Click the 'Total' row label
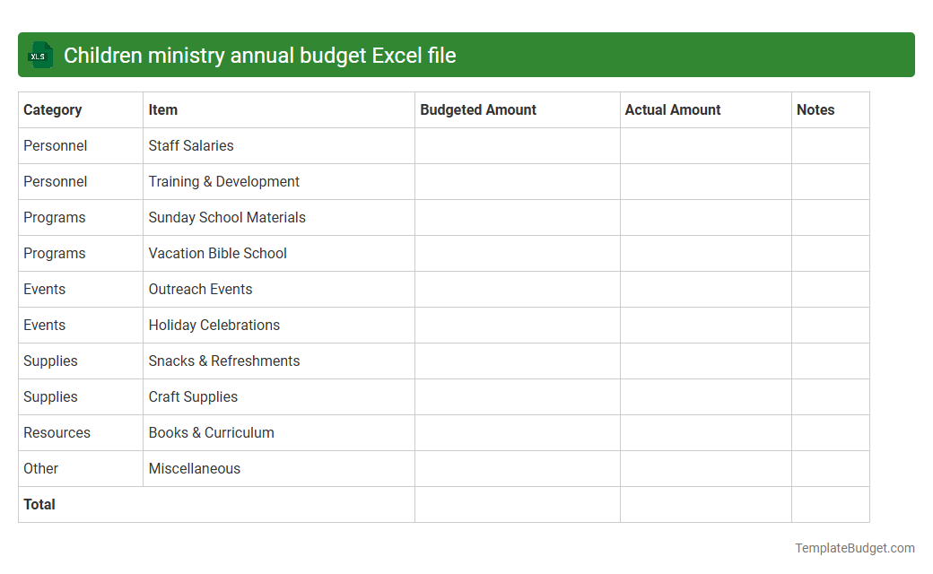933x574 pixels. pyautogui.click(x=39, y=504)
